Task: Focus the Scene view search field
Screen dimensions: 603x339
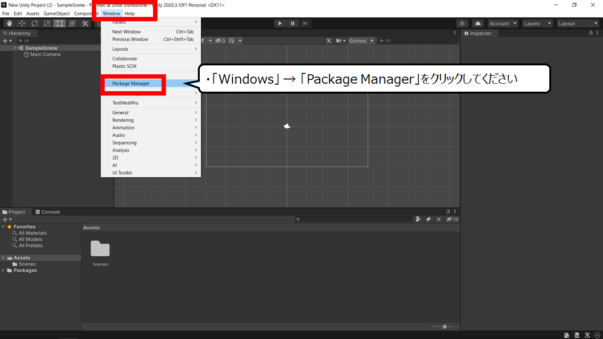Action: click(x=418, y=41)
